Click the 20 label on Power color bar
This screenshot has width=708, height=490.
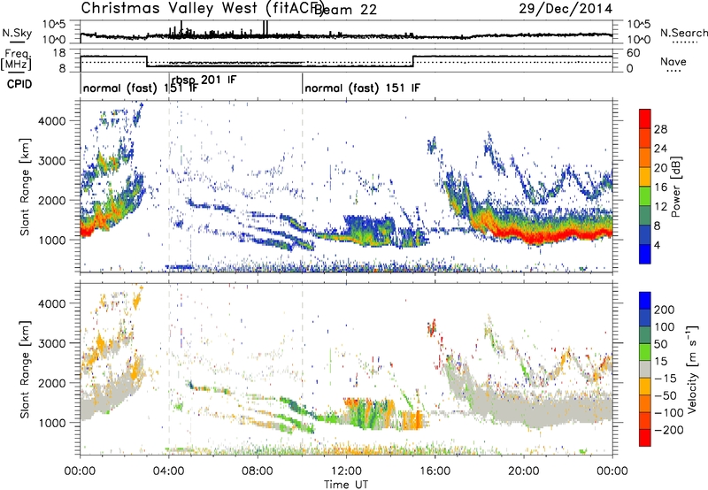tap(660, 168)
